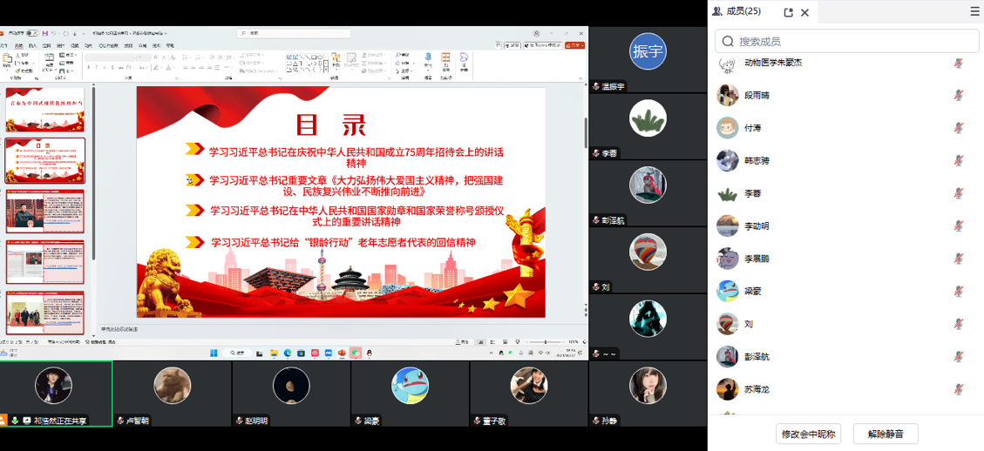Click the paste icon in ribbon
The height and width of the screenshot is (451, 984).
[7, 59]
